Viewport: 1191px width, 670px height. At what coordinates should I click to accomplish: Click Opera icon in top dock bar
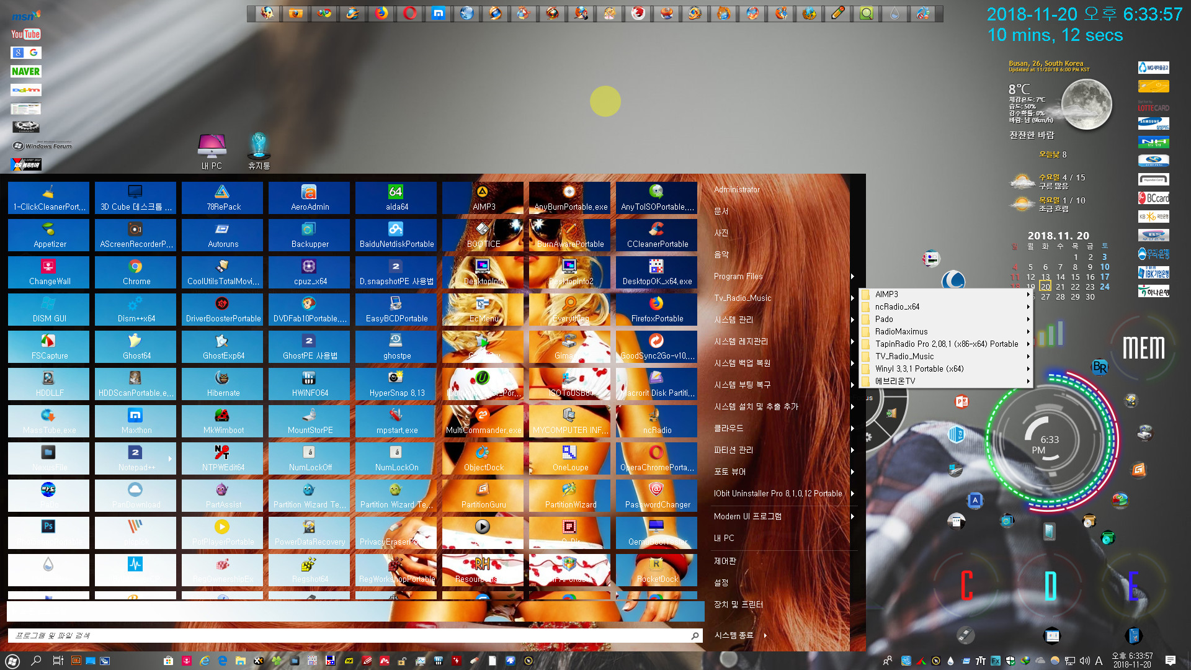[409, 13]
